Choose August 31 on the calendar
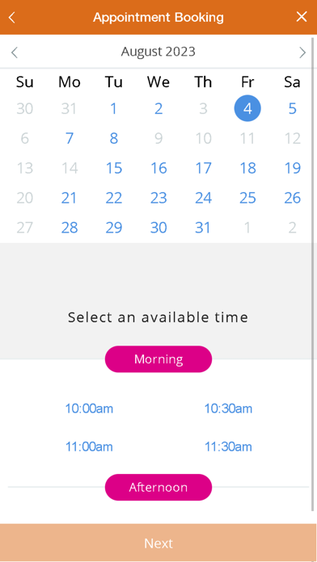The image size is (317, 562). point(203,227)
